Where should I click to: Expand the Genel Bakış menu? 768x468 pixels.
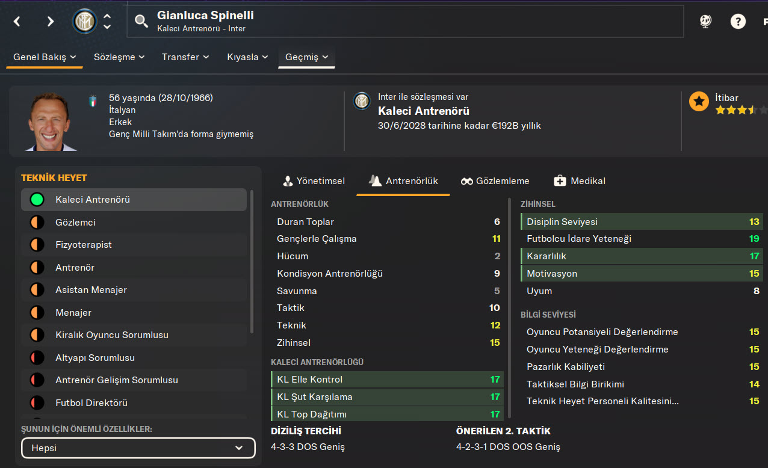coord(45,57)
